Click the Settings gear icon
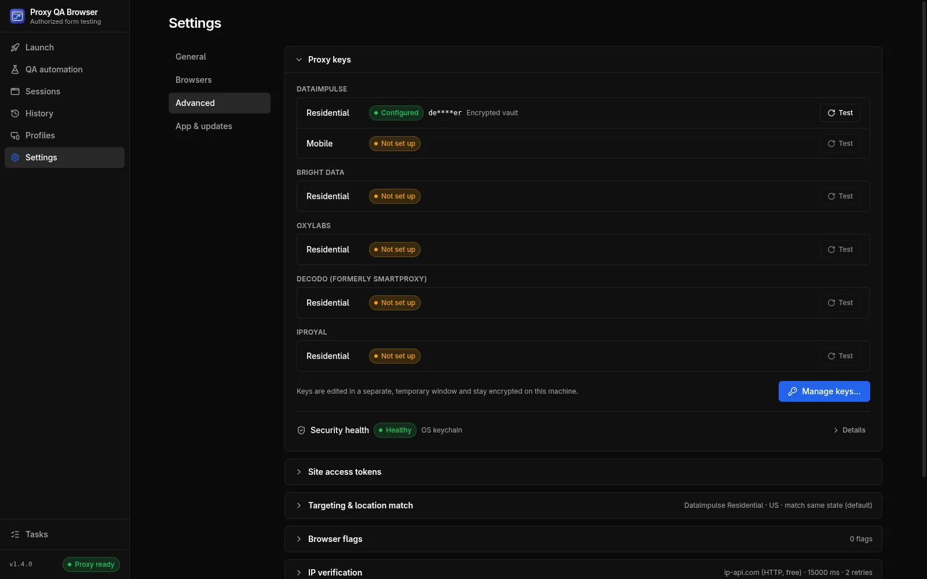This screenshot has height=579, width=927. (x=15, y=157)
